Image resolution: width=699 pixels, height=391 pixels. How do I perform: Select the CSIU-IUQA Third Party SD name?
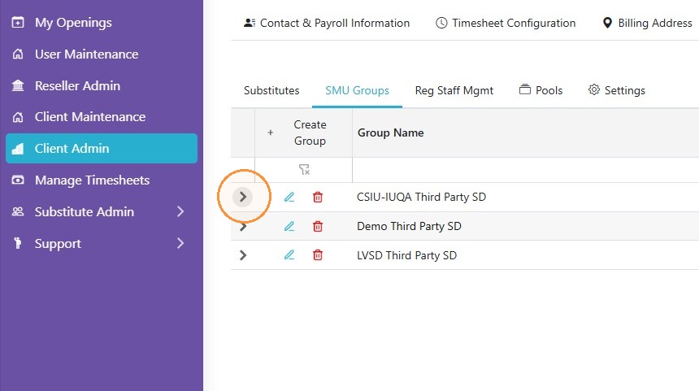point(421,197)
